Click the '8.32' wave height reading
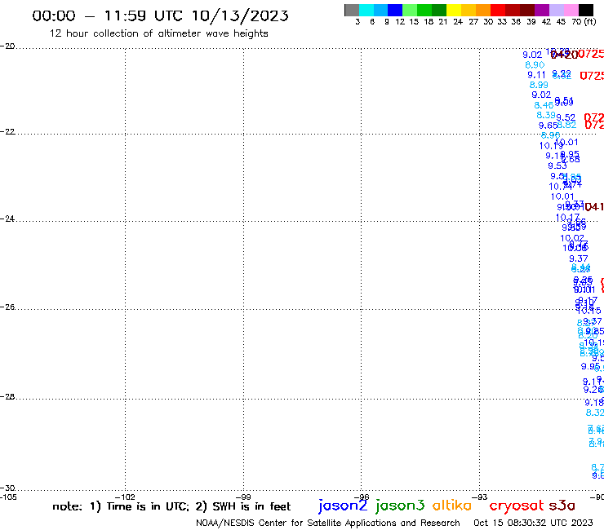 [595, 413]
